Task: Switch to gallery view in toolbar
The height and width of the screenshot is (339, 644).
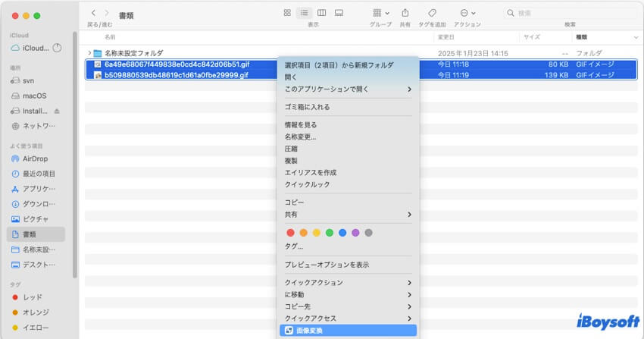Action: point(339,13)
